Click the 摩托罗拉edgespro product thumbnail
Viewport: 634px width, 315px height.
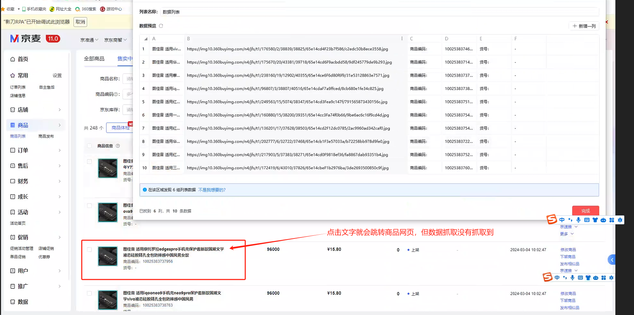108,256
